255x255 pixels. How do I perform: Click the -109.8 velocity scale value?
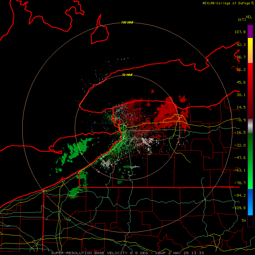click(239, 208)
